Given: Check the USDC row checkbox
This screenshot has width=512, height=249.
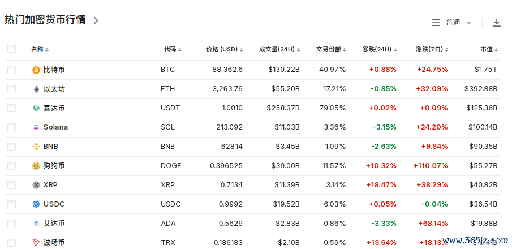Looking at the screenshot, I should click(11, 204).
